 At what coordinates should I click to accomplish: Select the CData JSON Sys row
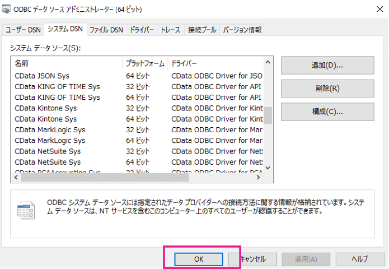pos(137,76)
